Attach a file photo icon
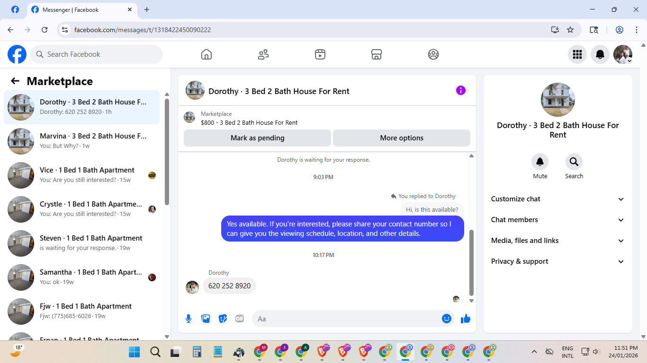 [206, 319]
